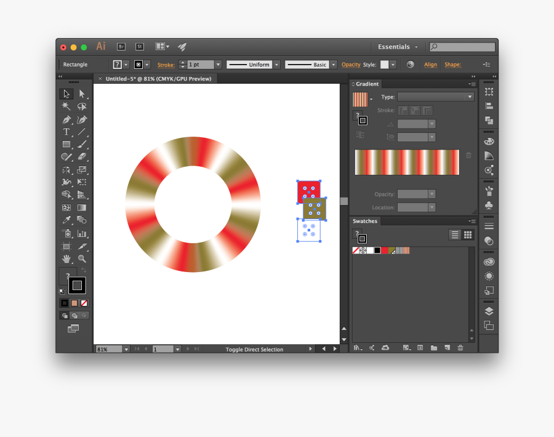554x437 pixels.
Task: Switch Swatches panel to list view
Action: [x=454, y=235]
